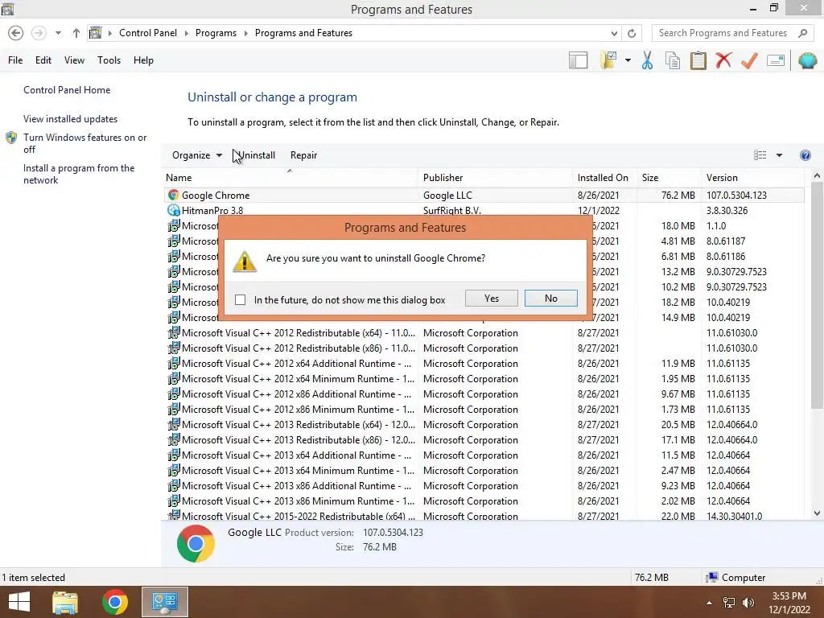The image size is (824, 618).
Task: Click the Properties toolbar icon
Action: [776, 60]
